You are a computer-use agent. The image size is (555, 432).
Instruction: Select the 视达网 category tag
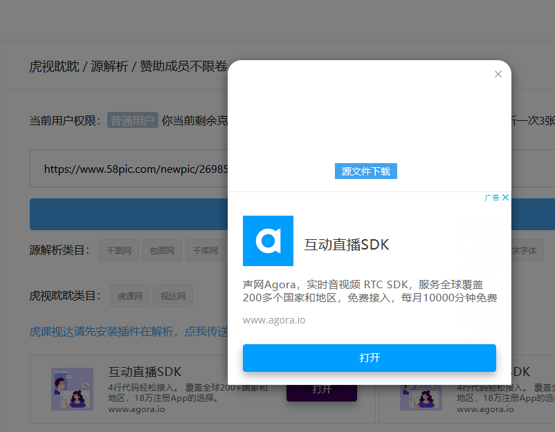pos(173,296)
